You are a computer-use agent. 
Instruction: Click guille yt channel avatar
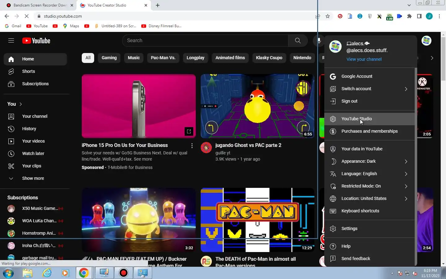pyautogui.click(x=206, y=148)
